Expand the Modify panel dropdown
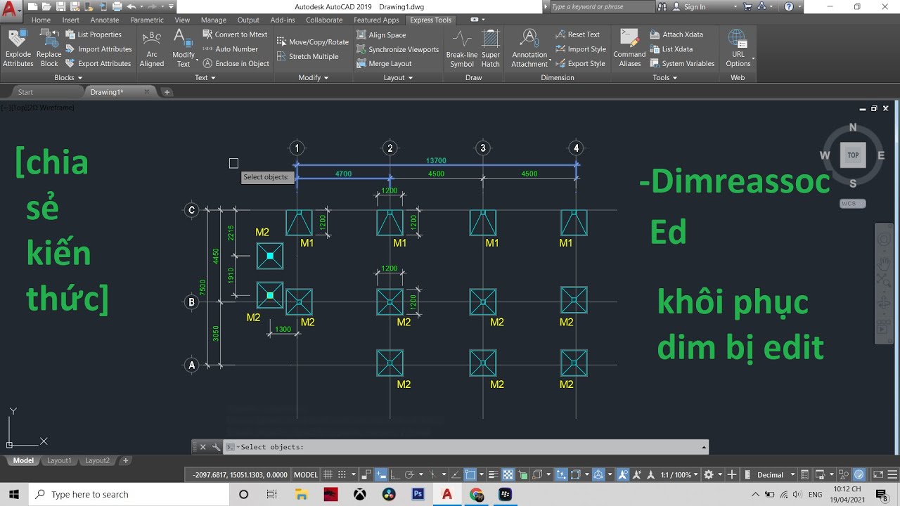Viewport: 900px width, 506px height. pyautogui.click(x=314, y=77)
